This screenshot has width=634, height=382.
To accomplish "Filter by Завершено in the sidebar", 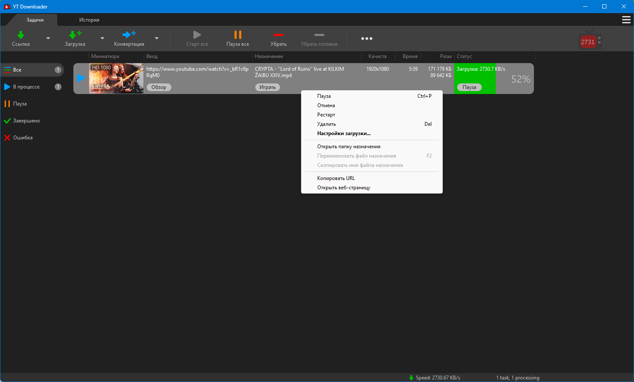I will point(26,121).
